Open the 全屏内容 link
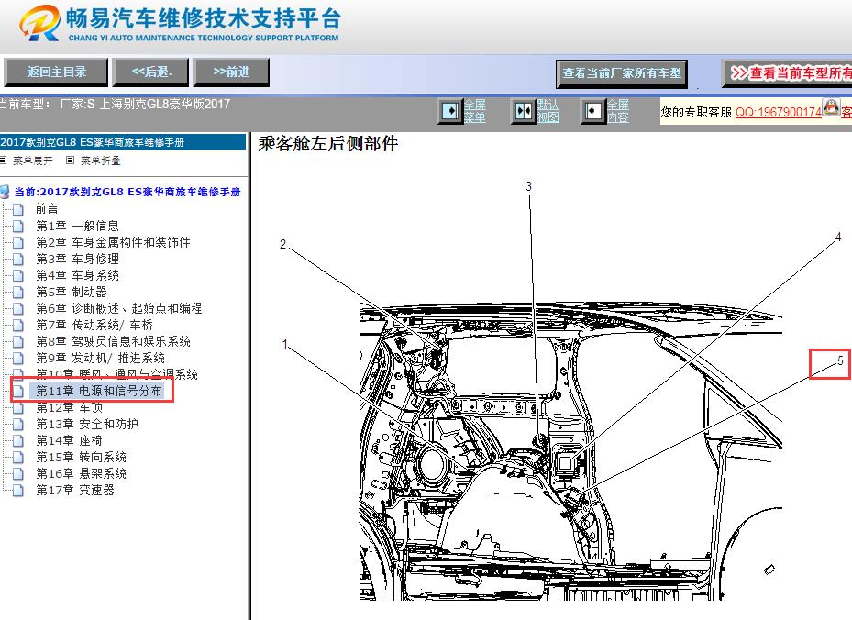This screenshot has height=620, width=852. [x=618, y=111]
